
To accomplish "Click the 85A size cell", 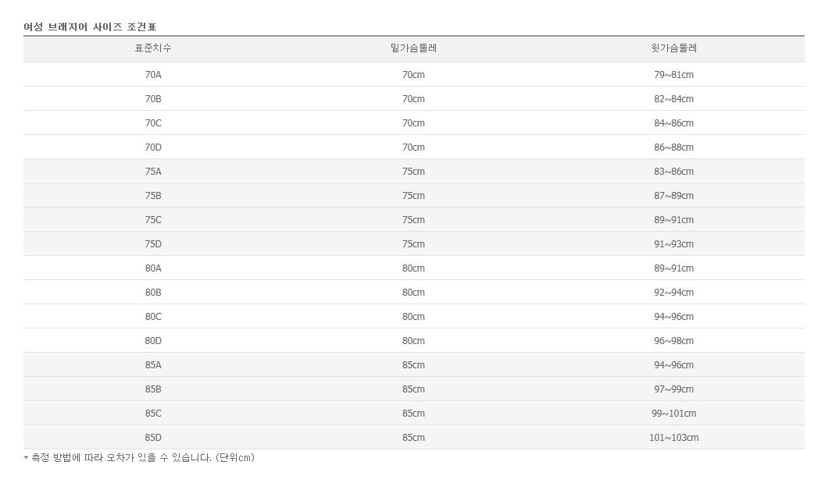I will 153,365.
